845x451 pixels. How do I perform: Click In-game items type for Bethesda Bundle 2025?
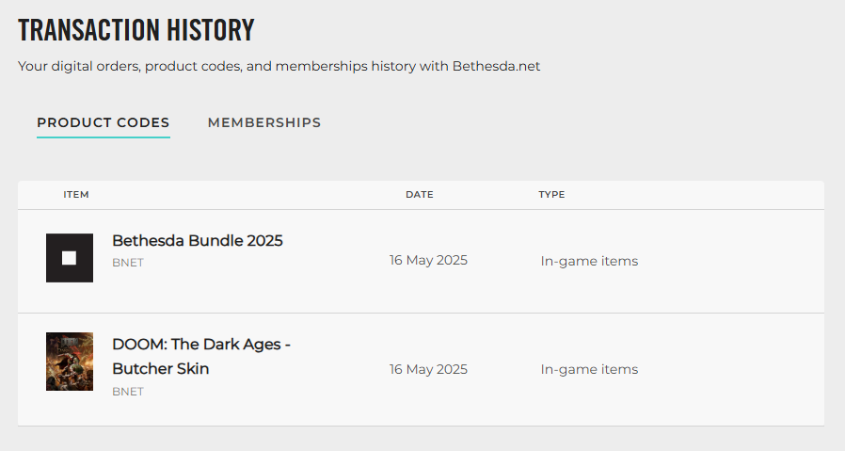pyautogui.click(x=589, y=261)
